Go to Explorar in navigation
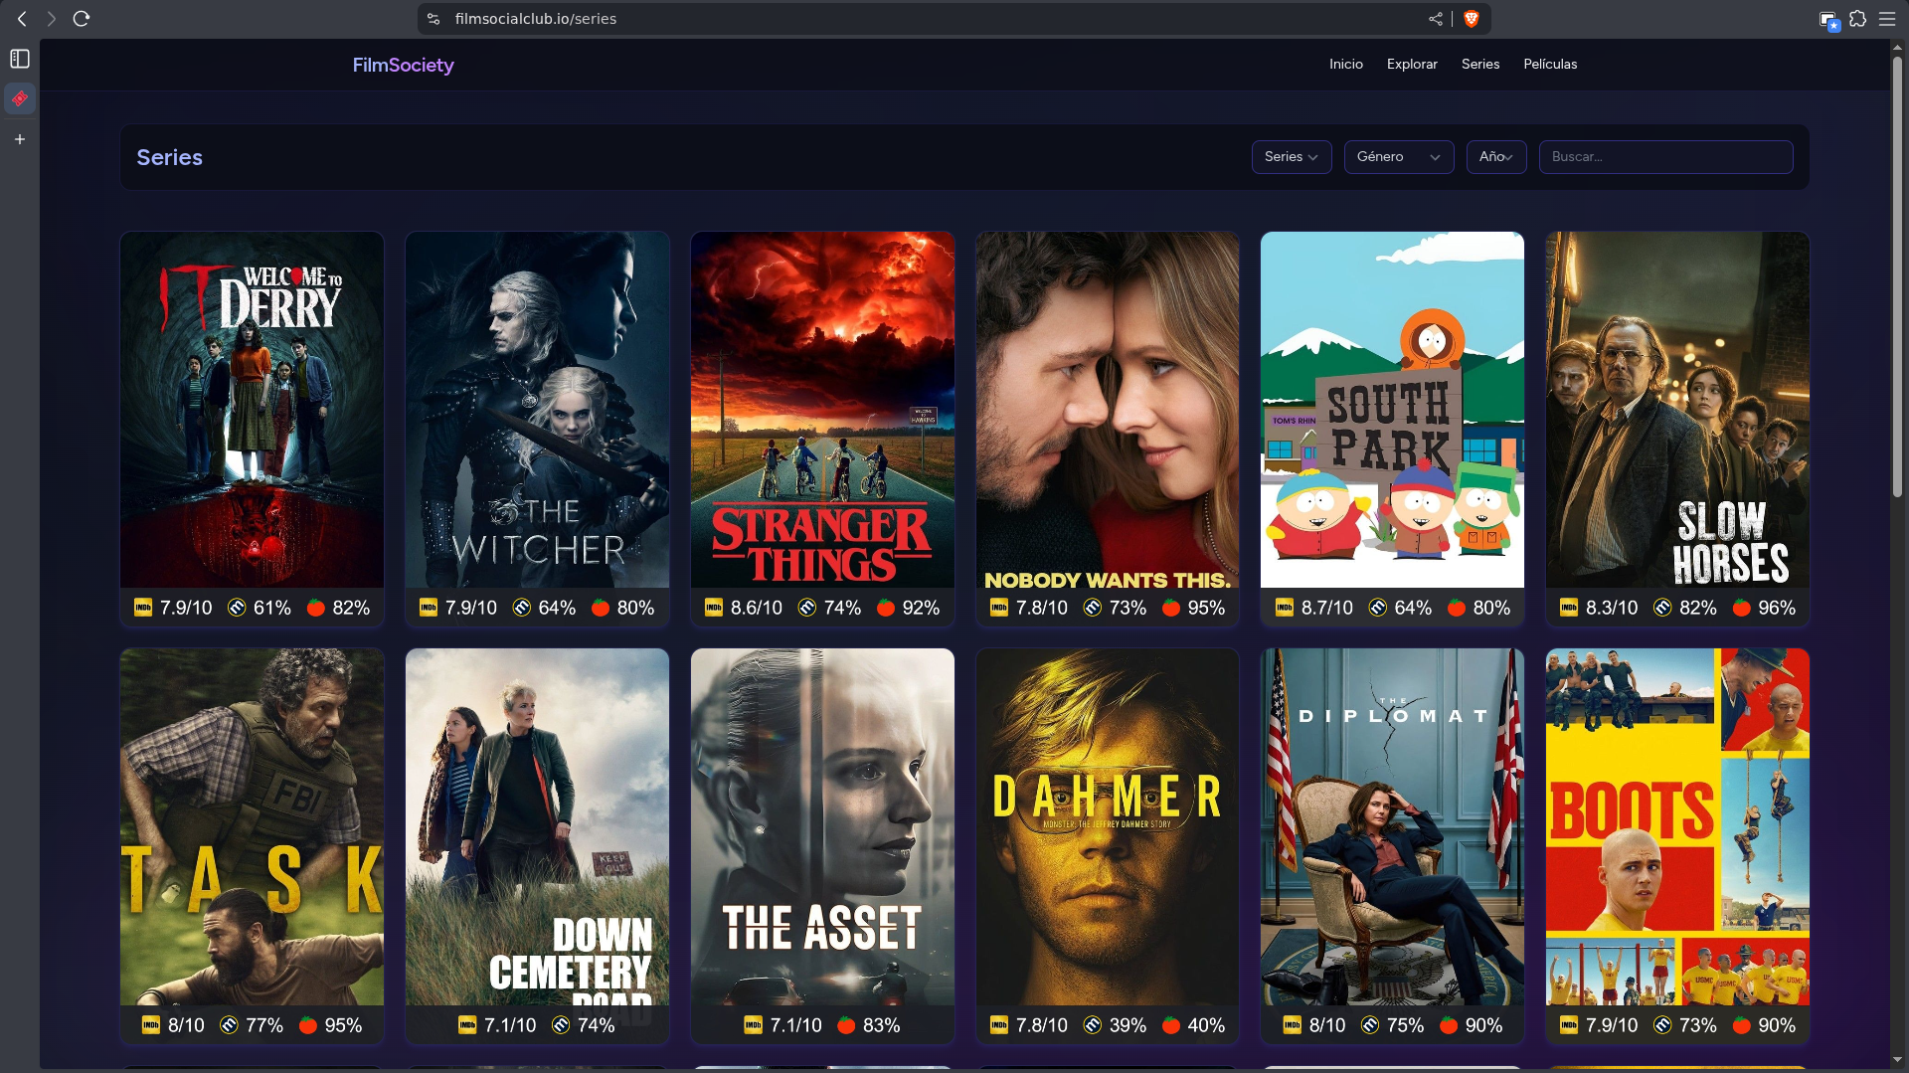The image size is (1909, 1073). click(x=1412, y=64)
